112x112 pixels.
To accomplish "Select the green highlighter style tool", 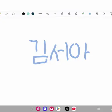I will (x=83, y=14).
